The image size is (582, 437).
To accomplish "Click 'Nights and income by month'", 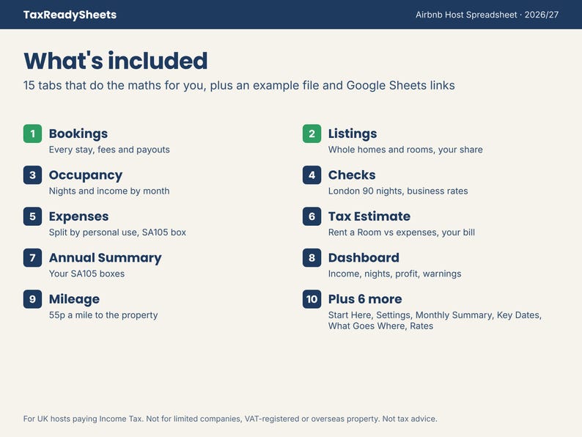I will 109,191.
